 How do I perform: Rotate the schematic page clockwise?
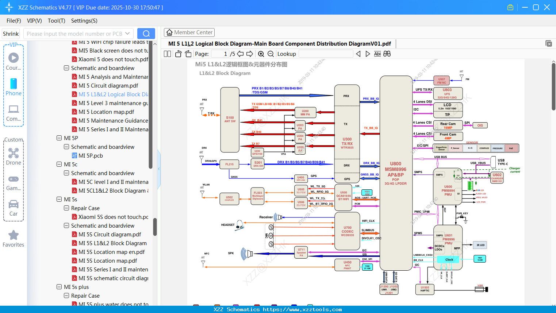pyautogui.click(x=188, y=54)
